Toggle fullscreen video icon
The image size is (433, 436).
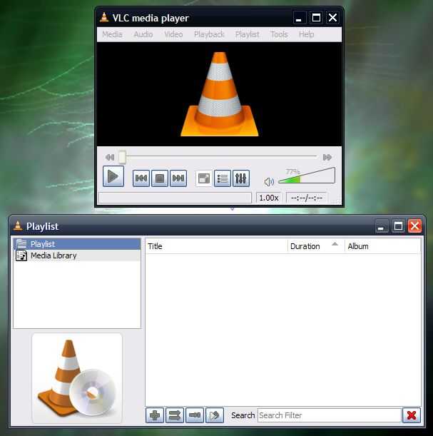[204, 178]
